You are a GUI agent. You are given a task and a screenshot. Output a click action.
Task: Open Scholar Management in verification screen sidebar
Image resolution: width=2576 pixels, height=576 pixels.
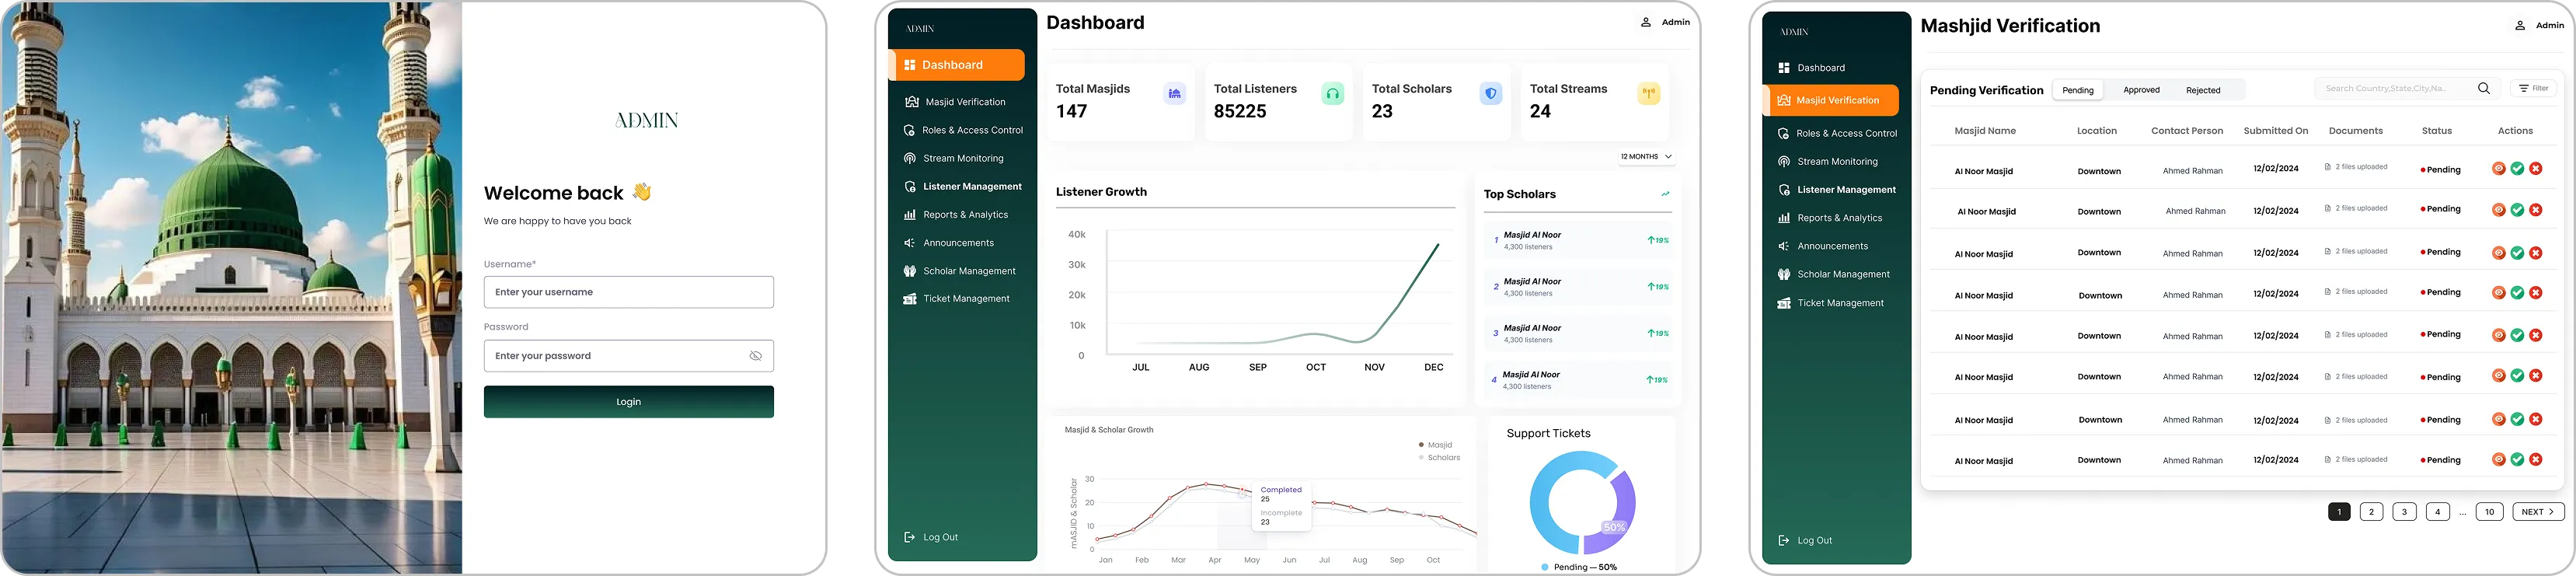[1835, 274]
